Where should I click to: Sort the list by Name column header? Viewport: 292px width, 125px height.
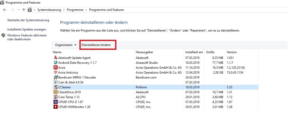(57, 52)
